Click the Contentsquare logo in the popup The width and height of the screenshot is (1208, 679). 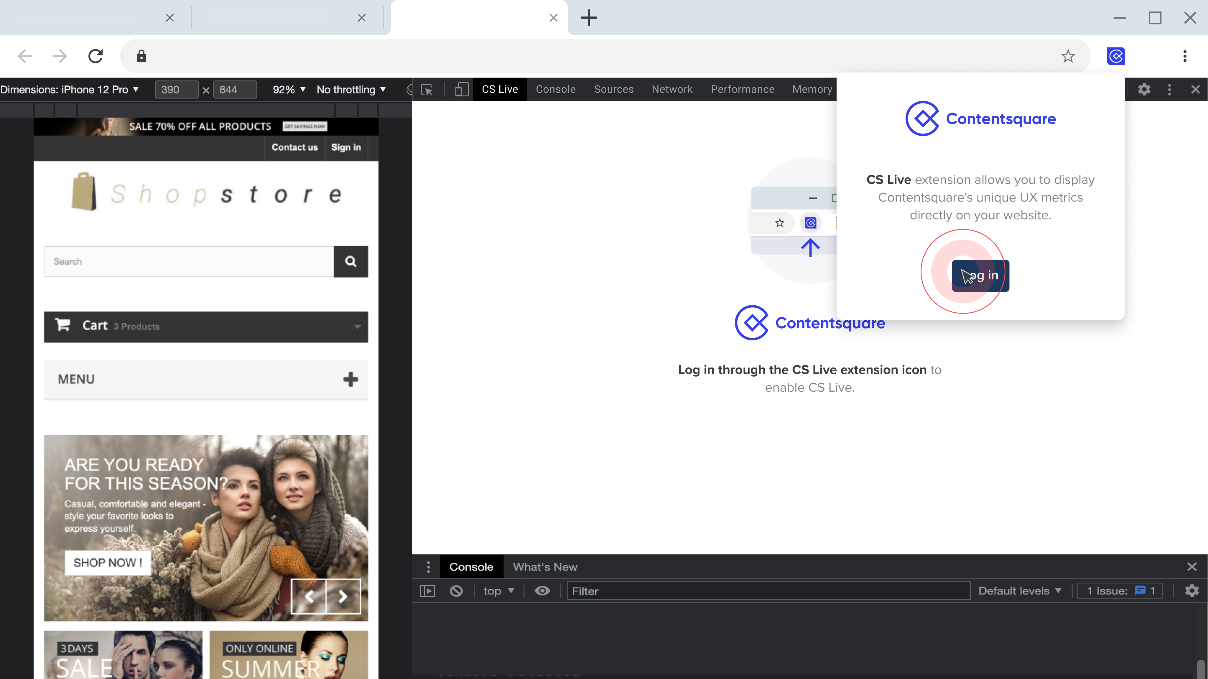(980, 119)
